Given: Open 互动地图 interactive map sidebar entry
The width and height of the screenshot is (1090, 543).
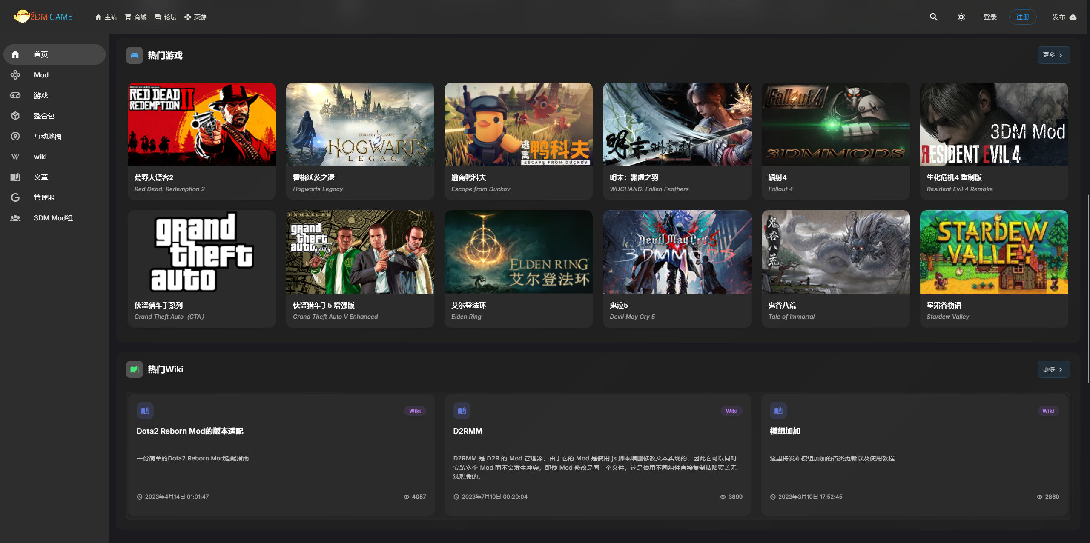Looking at the screenshot, I should pos(47,136).
